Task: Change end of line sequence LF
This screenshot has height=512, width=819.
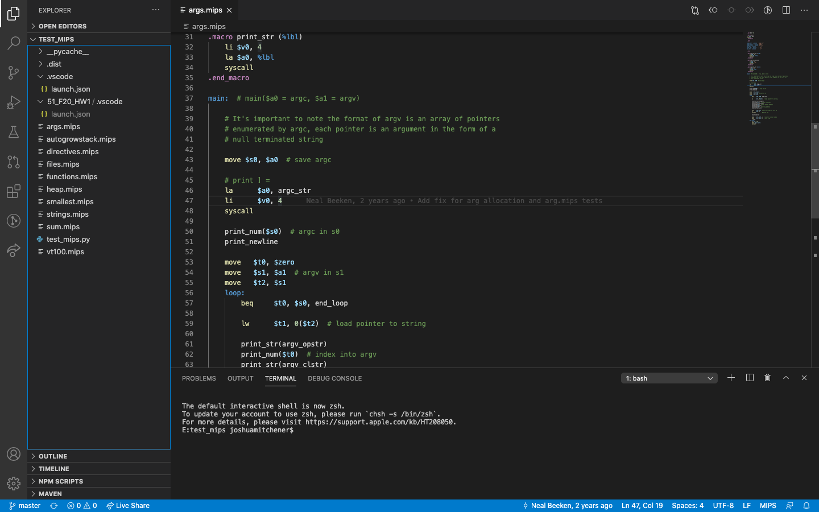Action: tap(747, 506)
